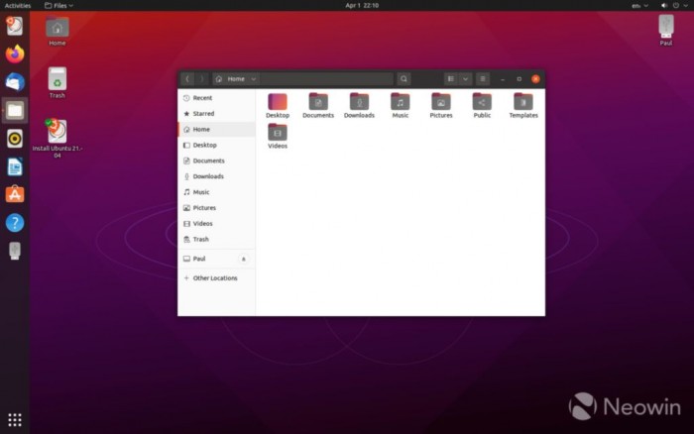
Task: Open the keyboard language indicator menu
Action: tap(640, 5)
